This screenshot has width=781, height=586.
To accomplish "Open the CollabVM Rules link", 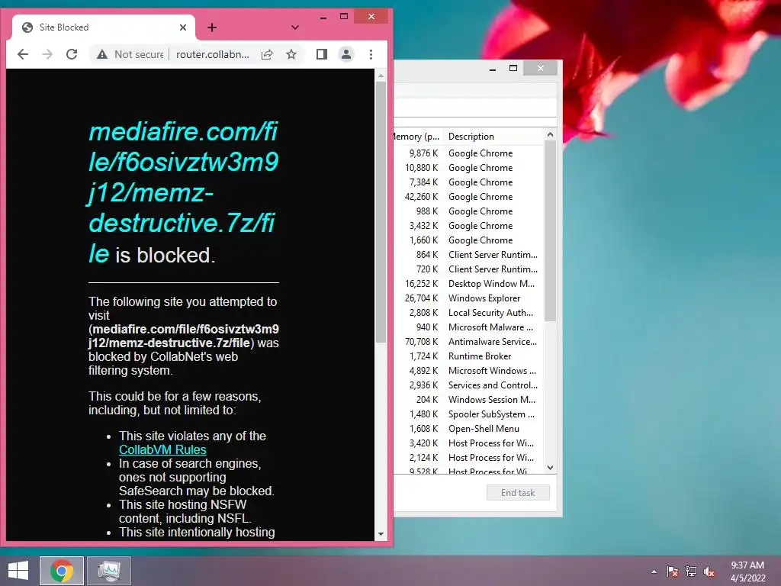I will click(162, 449).
